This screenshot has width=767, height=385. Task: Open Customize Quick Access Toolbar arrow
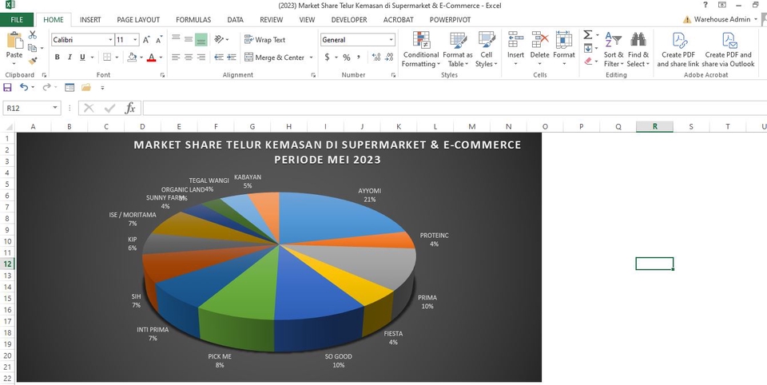click(x=102, y=88)
